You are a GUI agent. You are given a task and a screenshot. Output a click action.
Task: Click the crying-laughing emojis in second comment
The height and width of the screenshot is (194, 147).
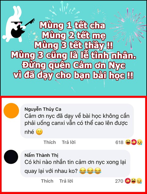[x=90, y=171]
